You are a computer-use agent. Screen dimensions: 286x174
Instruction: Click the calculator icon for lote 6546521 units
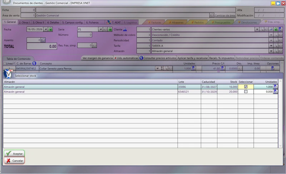pos(275,92)
